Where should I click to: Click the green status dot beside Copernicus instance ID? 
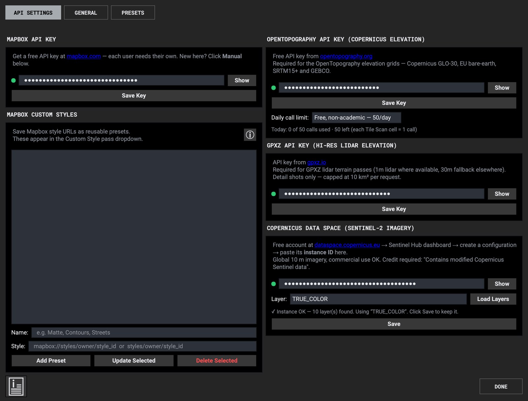pyautogui.click(x=274, y=284)
